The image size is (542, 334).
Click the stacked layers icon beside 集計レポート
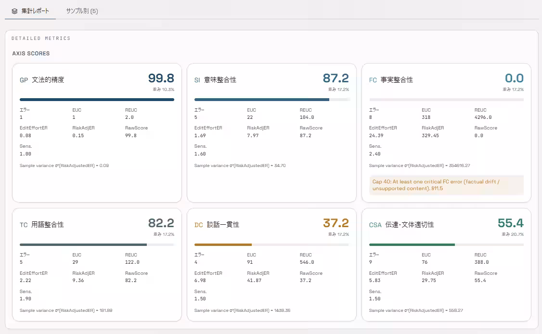click(x=14, y=11)
